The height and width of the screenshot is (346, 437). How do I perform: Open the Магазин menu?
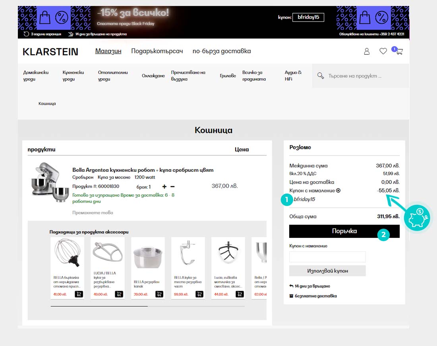click(108, 51)
